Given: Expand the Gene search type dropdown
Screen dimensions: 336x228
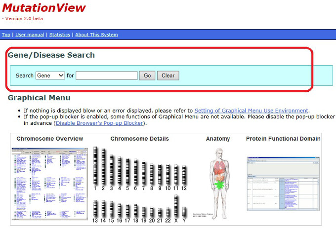Looking at the screenshot, I should (50, 76).
